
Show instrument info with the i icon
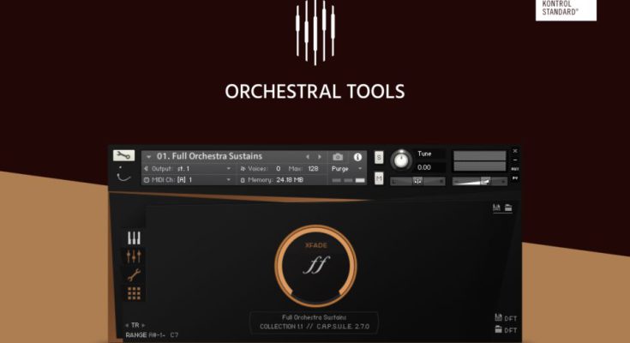click(x=357, y=157)
